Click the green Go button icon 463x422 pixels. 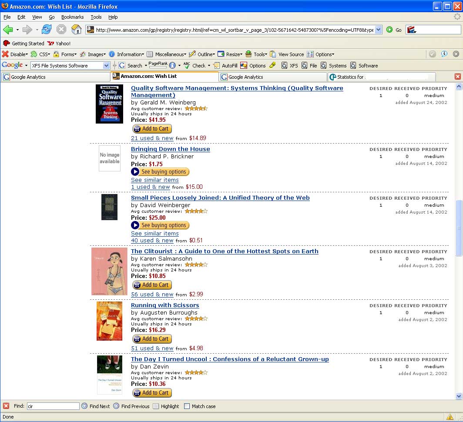[389, 30]
